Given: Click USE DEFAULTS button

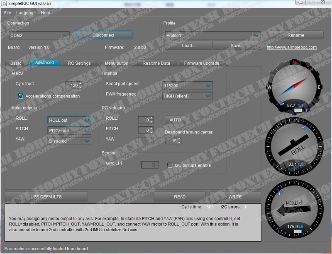Looking at the screenshot, I should [46, 197].
